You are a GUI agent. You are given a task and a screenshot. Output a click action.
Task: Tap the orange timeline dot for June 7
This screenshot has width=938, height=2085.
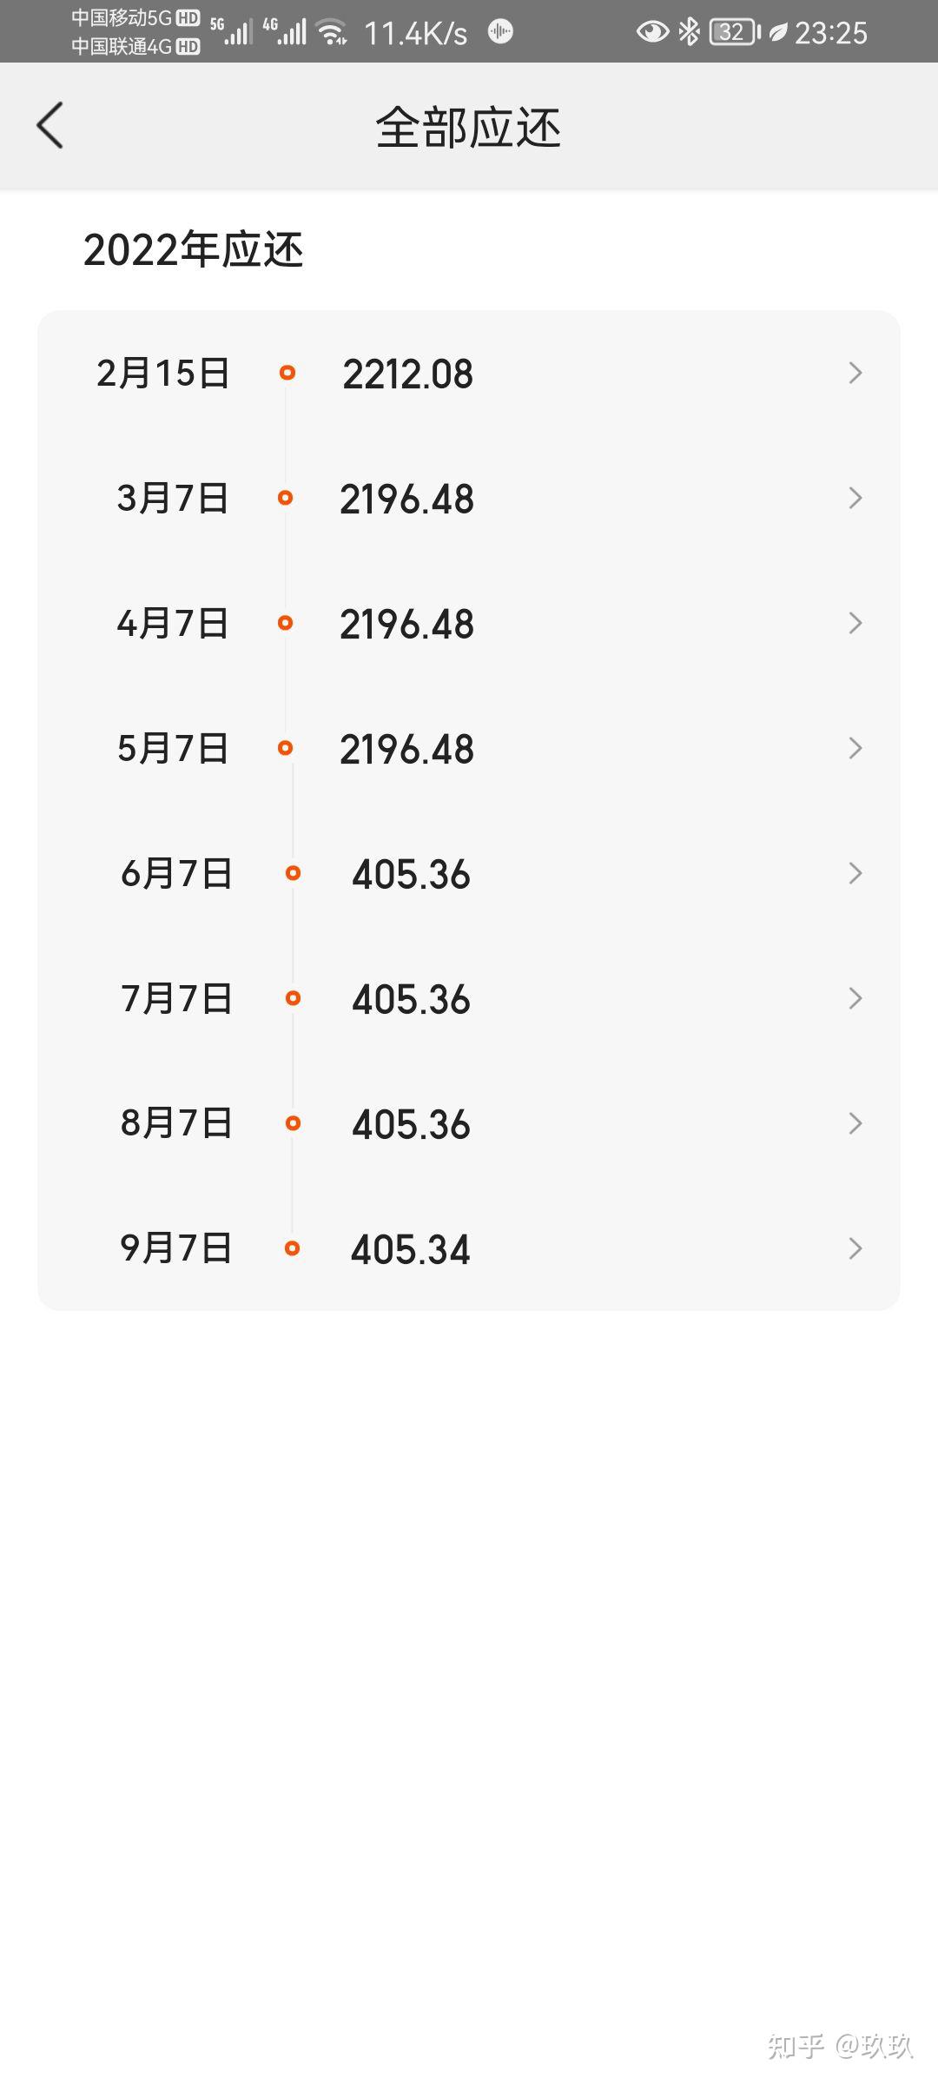(293, 873)
